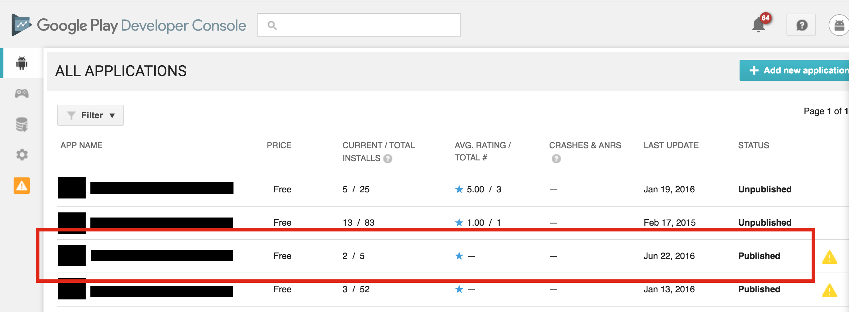Click warning triangle on Jan 13, 2016 row

[829, 291]
